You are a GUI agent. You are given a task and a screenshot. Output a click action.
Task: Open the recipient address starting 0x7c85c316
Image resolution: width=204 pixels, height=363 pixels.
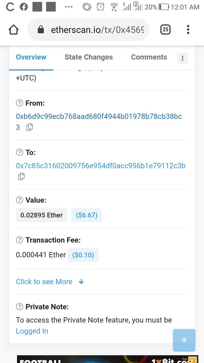101,166
